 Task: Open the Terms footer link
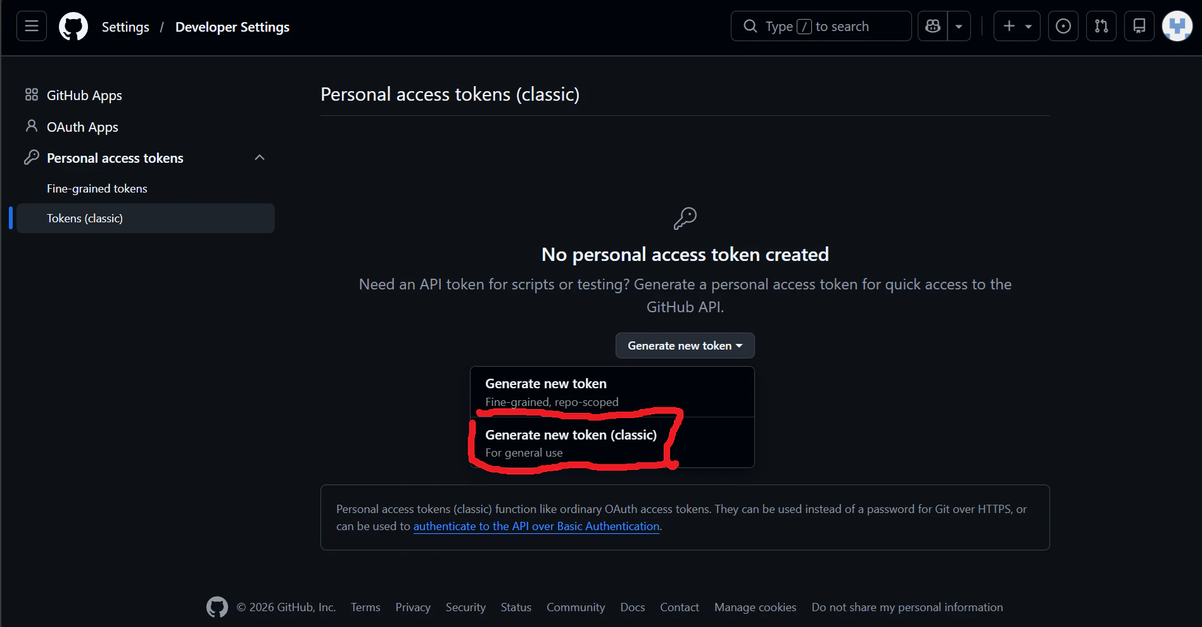click(365, 607)
